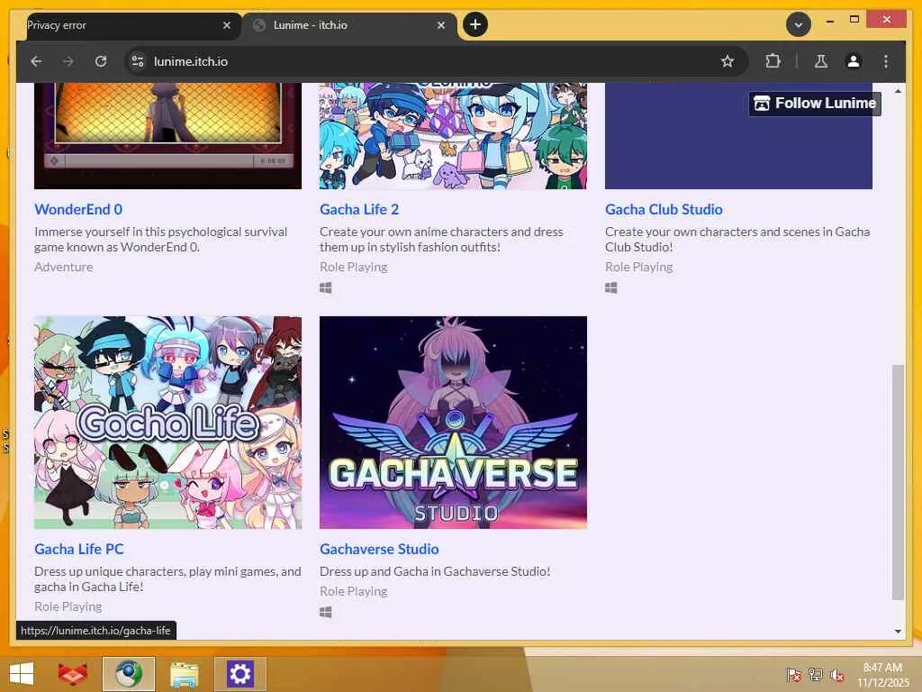Open the Chrome Labs flask icon
922x692 pixels.
coord(821,61)
